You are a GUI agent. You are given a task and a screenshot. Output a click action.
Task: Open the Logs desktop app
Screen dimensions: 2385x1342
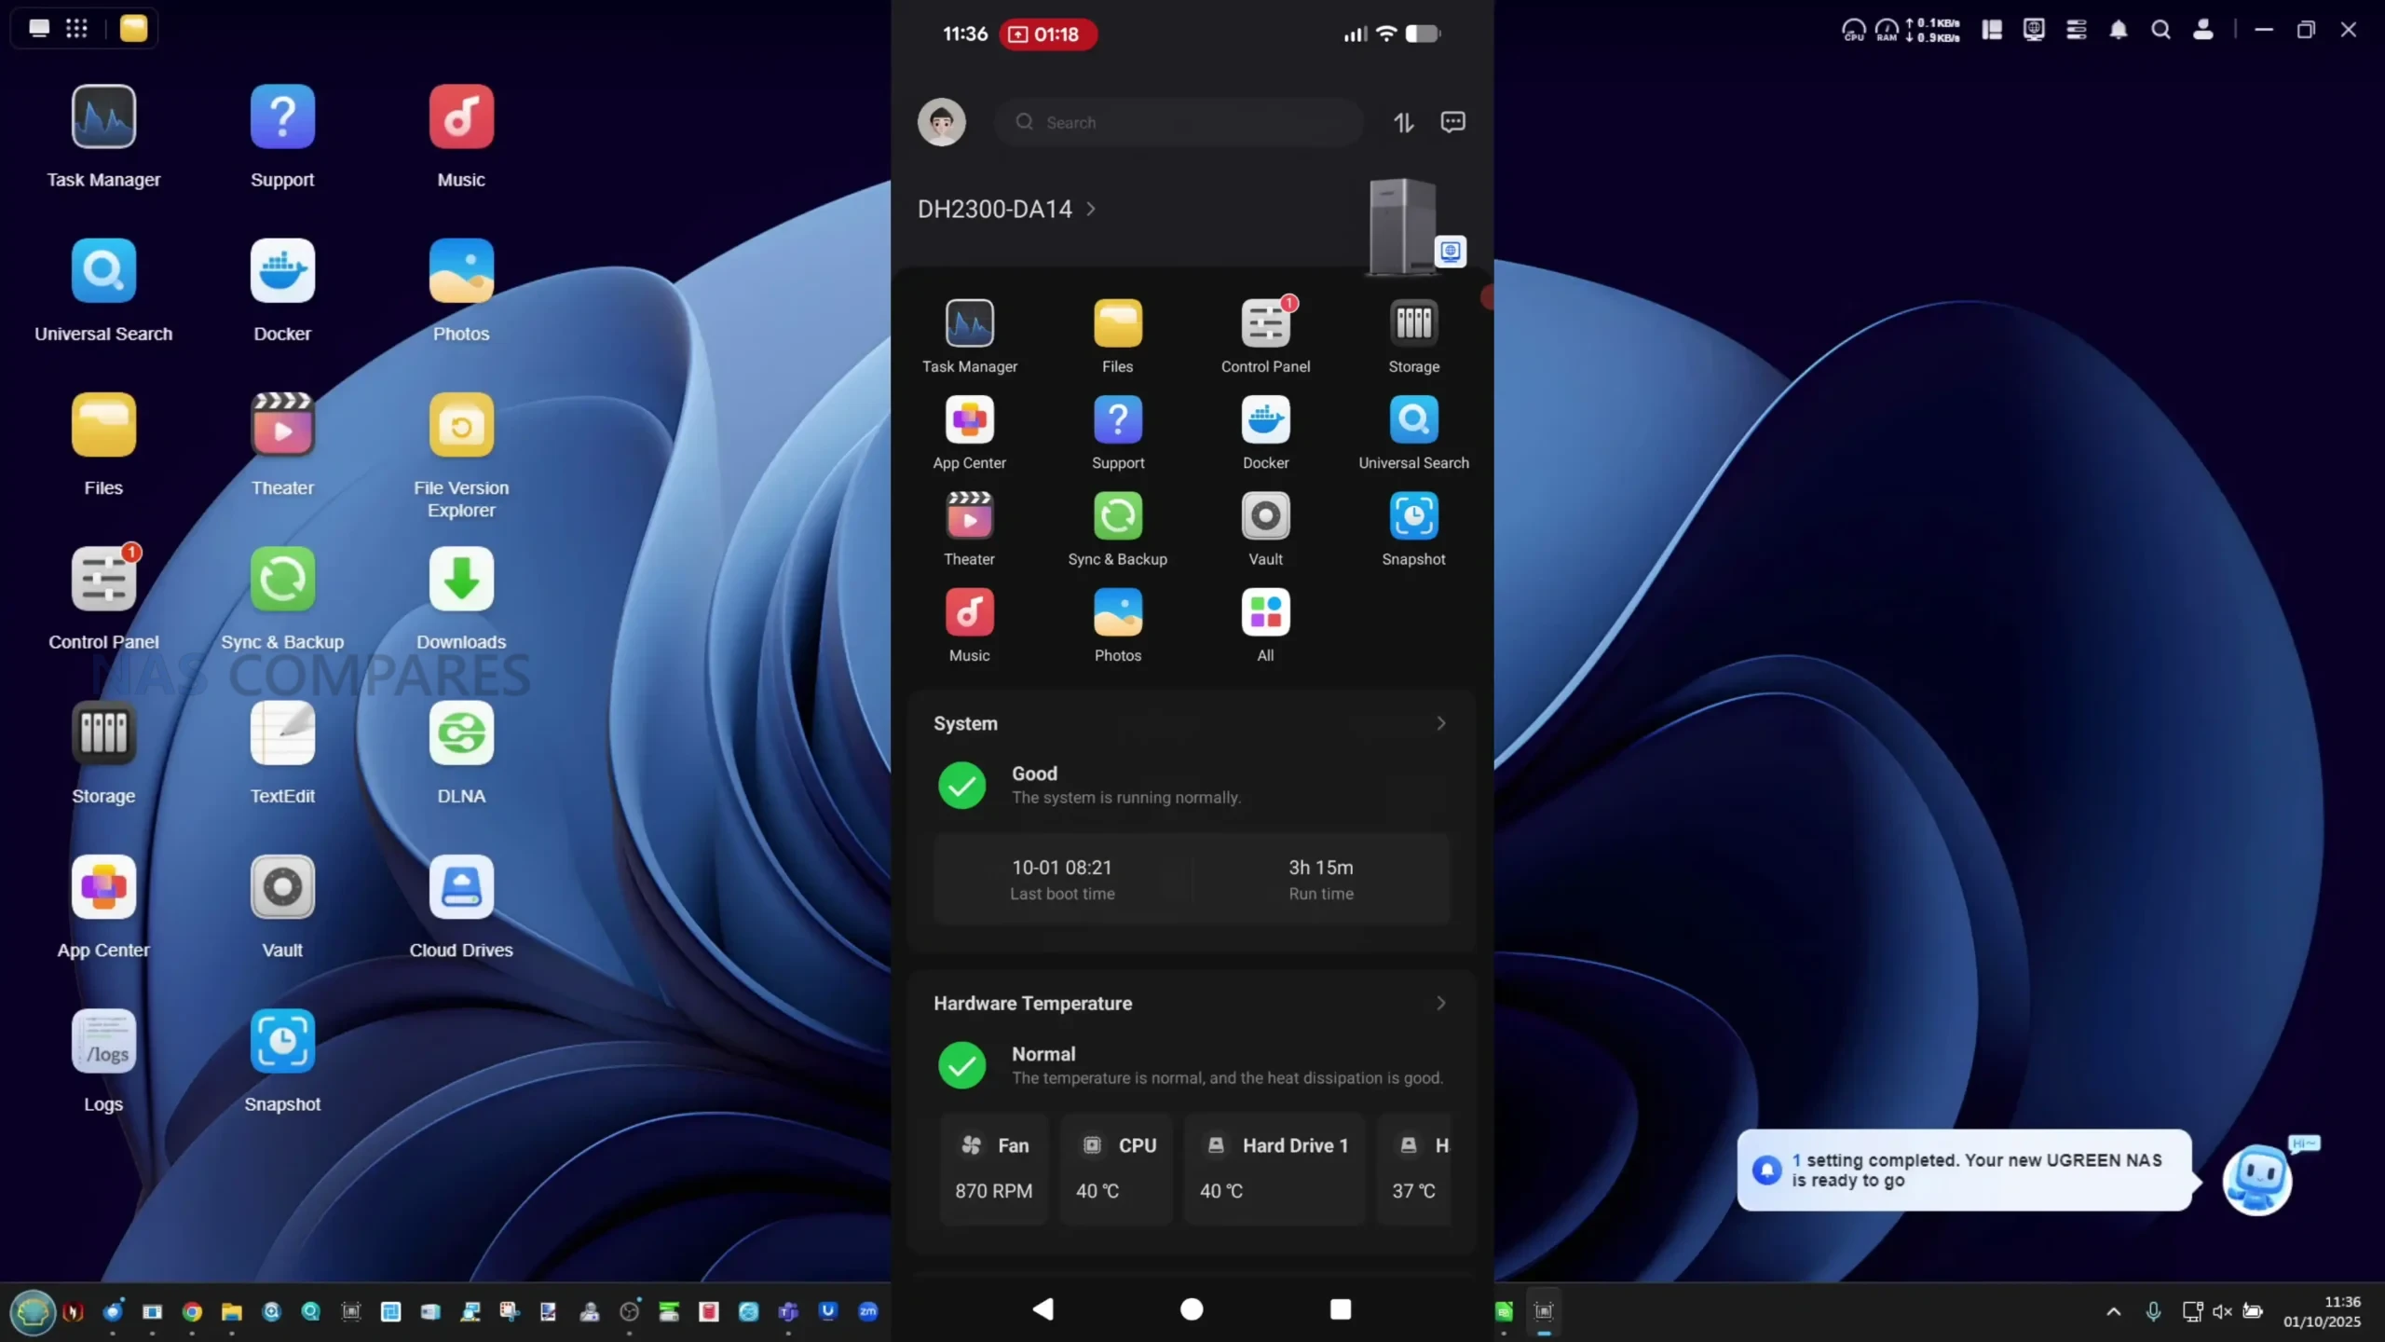[x=103, y=1042]
